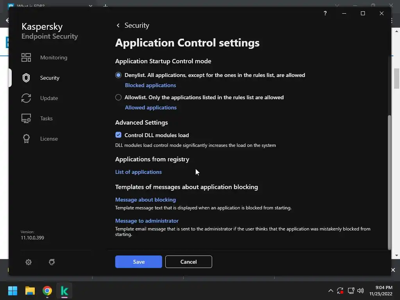Viewport: 400px width, 300px height.
Task: Open the Windows Start menu
Action: 12,291
